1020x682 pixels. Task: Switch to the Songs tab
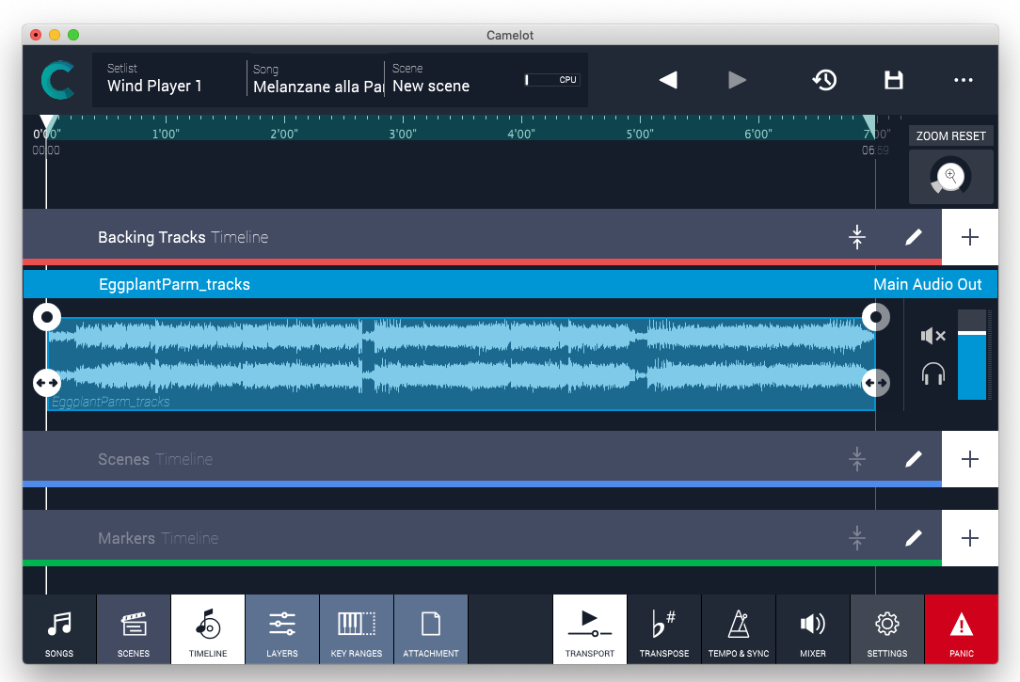tap(59, 629)
